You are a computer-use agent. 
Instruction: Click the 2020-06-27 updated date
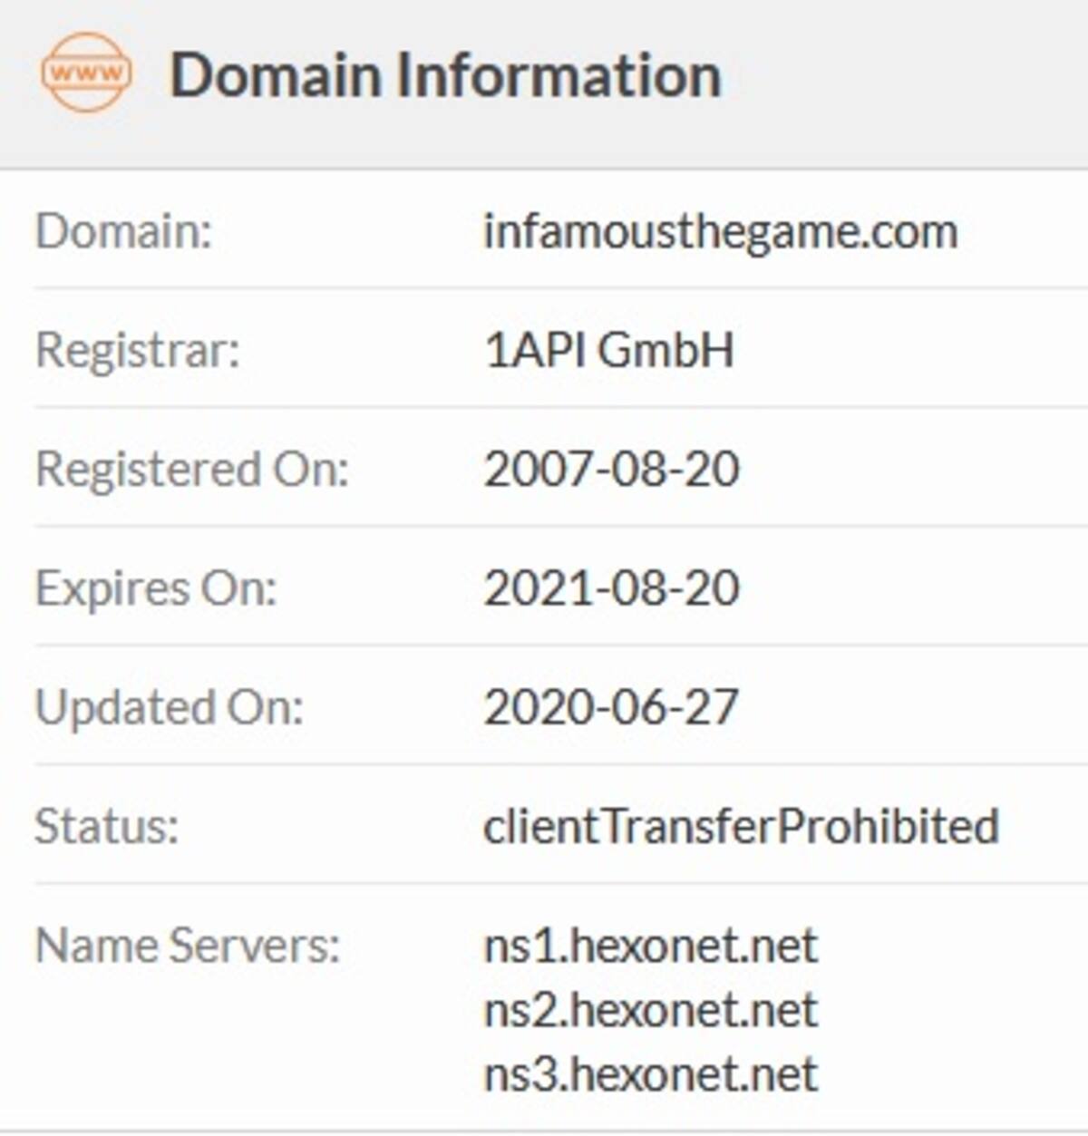tap(612, 707)
